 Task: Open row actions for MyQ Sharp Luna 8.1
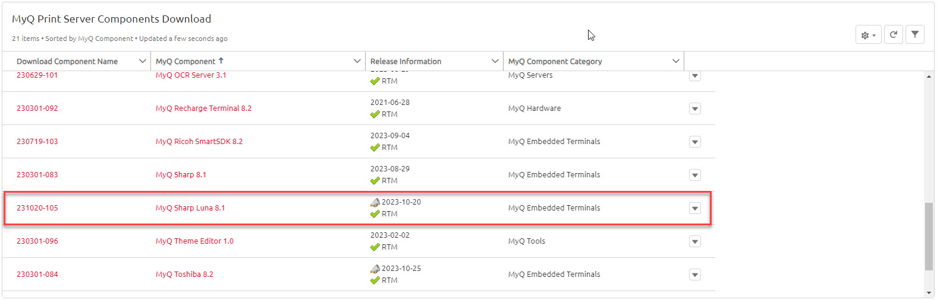coord(694,208)
